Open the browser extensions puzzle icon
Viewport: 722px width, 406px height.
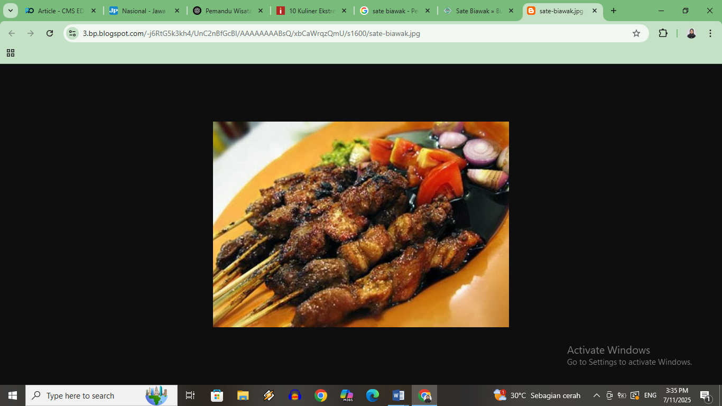click(x=663, y=33)
